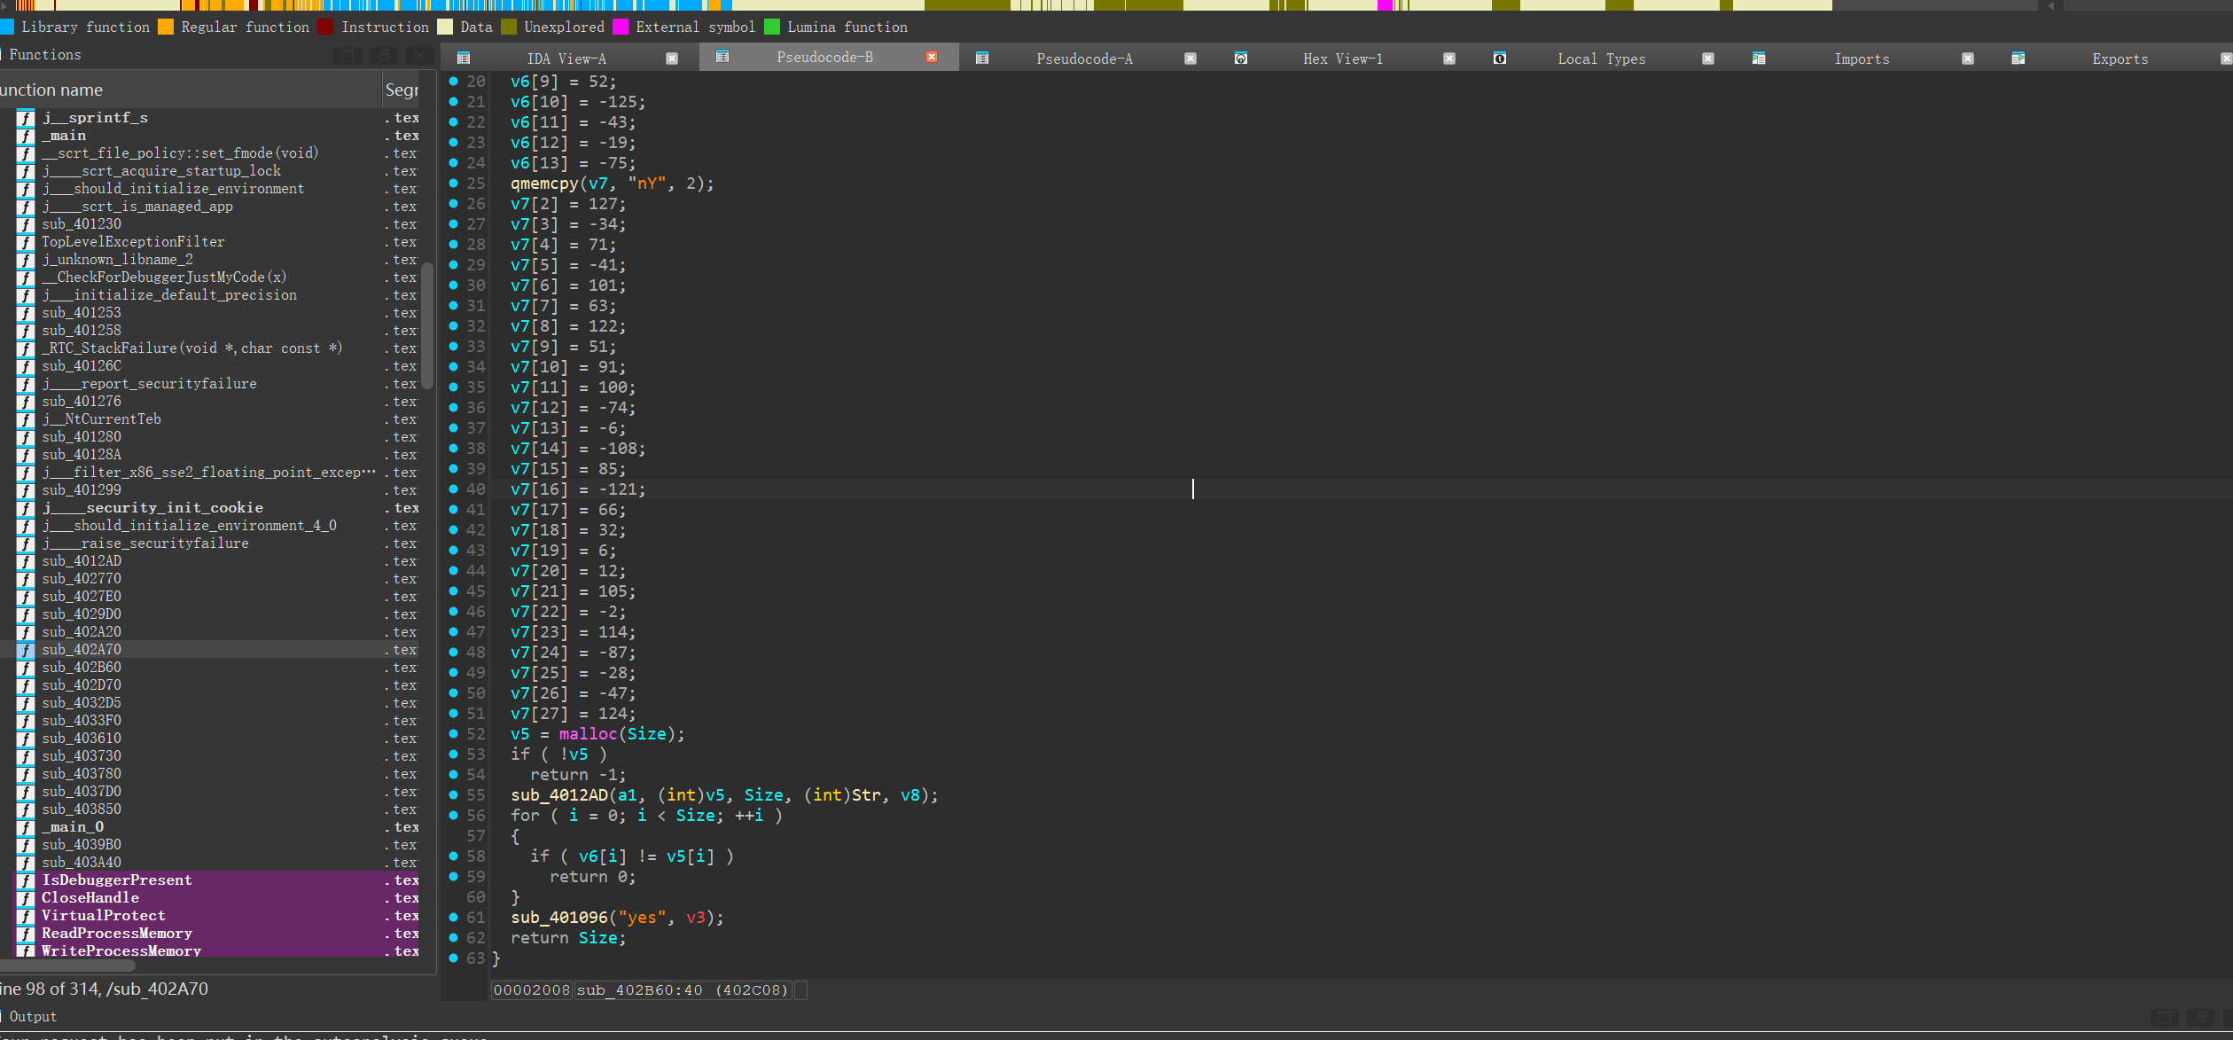
Task: Click function icon beside sub_4033F0
Action: pos(26,720)
